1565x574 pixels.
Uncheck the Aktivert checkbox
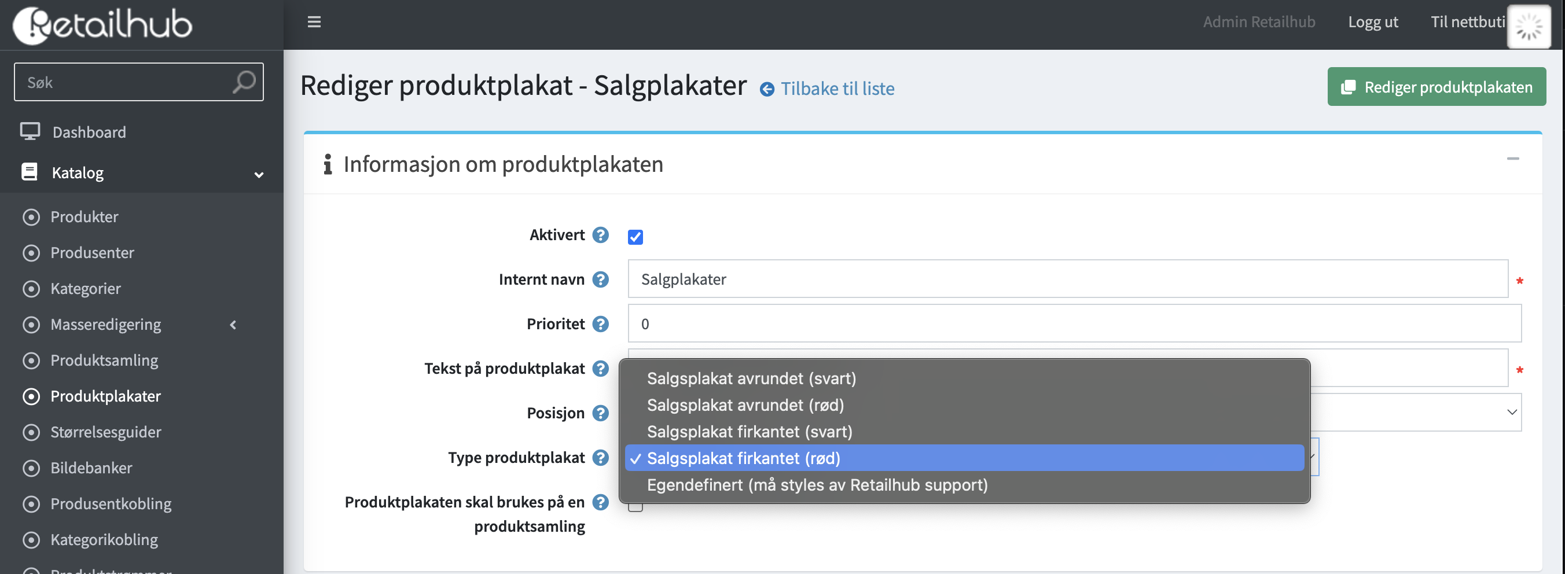635,237
